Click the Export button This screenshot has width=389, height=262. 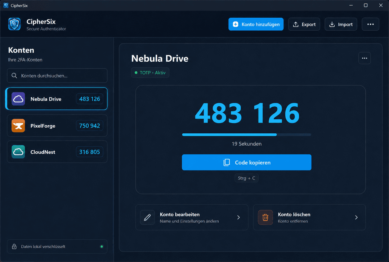304,24
